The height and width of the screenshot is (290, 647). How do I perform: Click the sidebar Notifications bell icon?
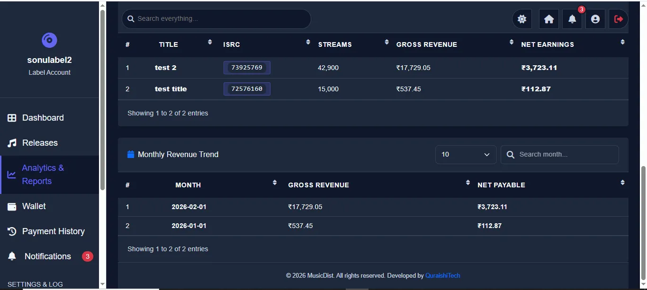[12, 256]
